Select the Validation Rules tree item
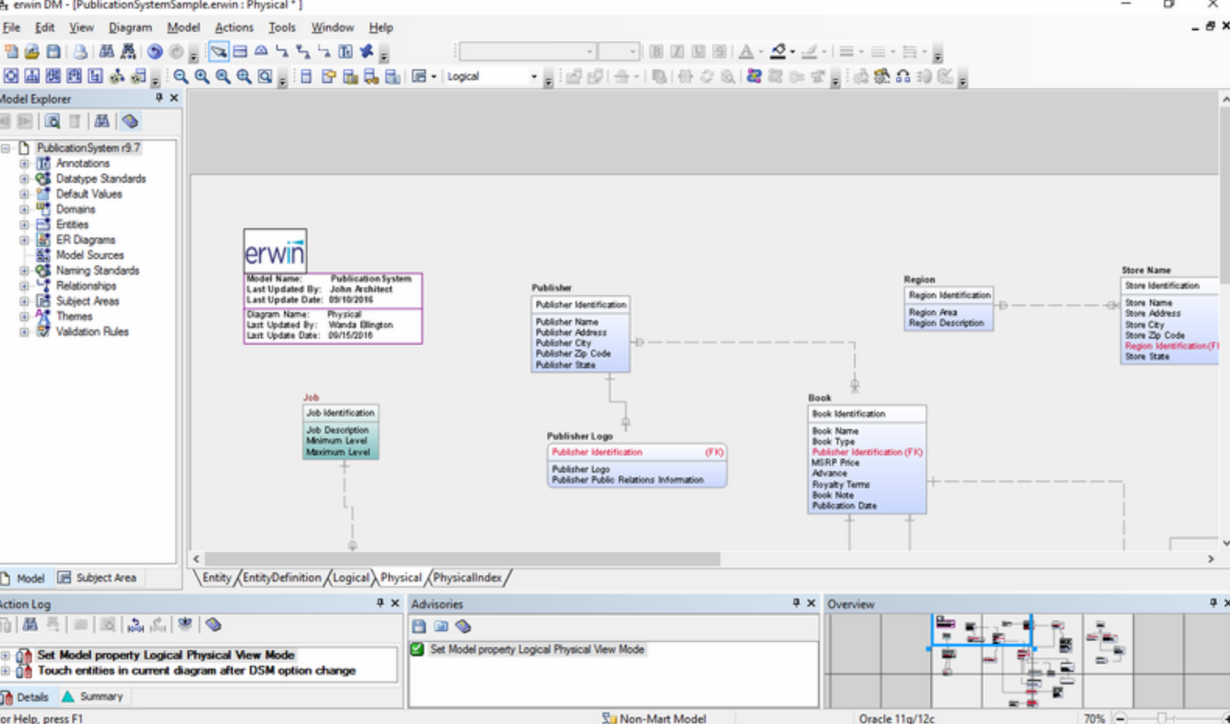 pos(92,332)
